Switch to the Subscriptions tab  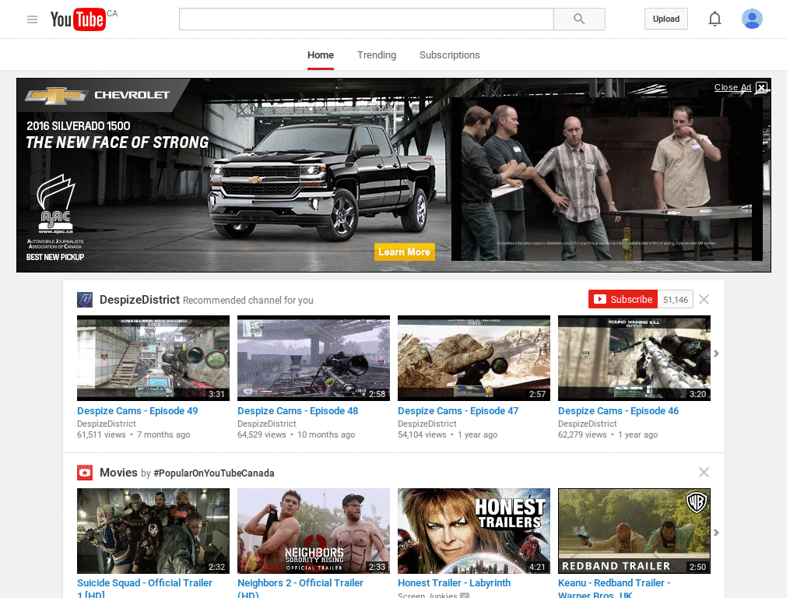pyautogui.click(x=449, y=55)
